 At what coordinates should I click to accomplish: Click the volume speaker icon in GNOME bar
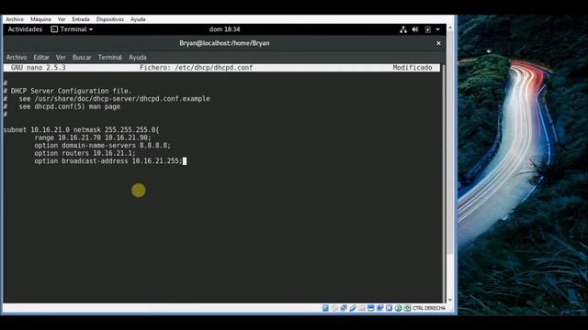[415, 29]
